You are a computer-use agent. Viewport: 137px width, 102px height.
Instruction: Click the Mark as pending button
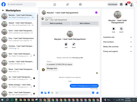tap(56, 23)
